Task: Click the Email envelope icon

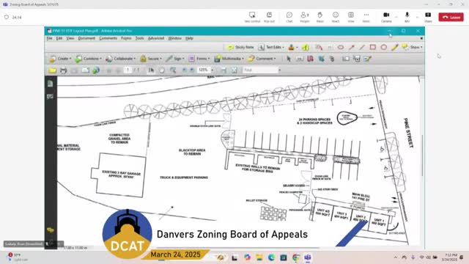Action: pos(85,70)
